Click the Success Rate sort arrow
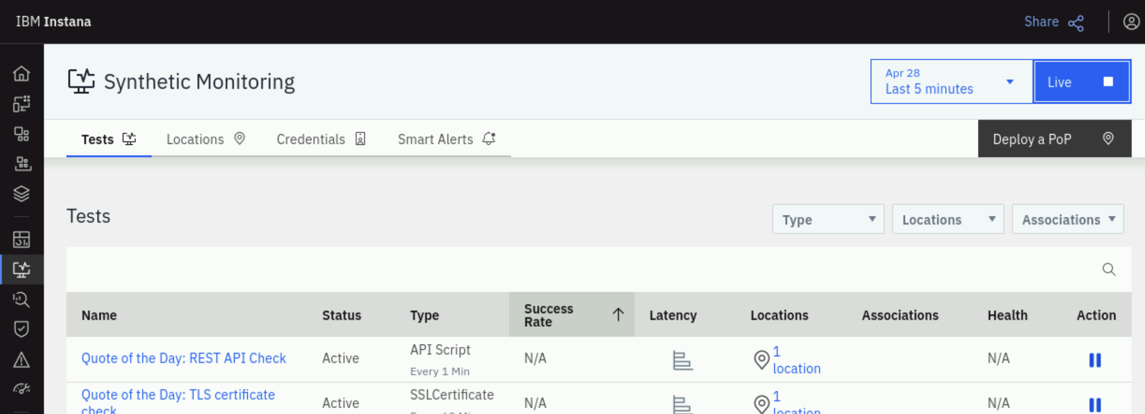Image resolution: width=1145 pixels, height=414 pixels. tap(618, 315)
